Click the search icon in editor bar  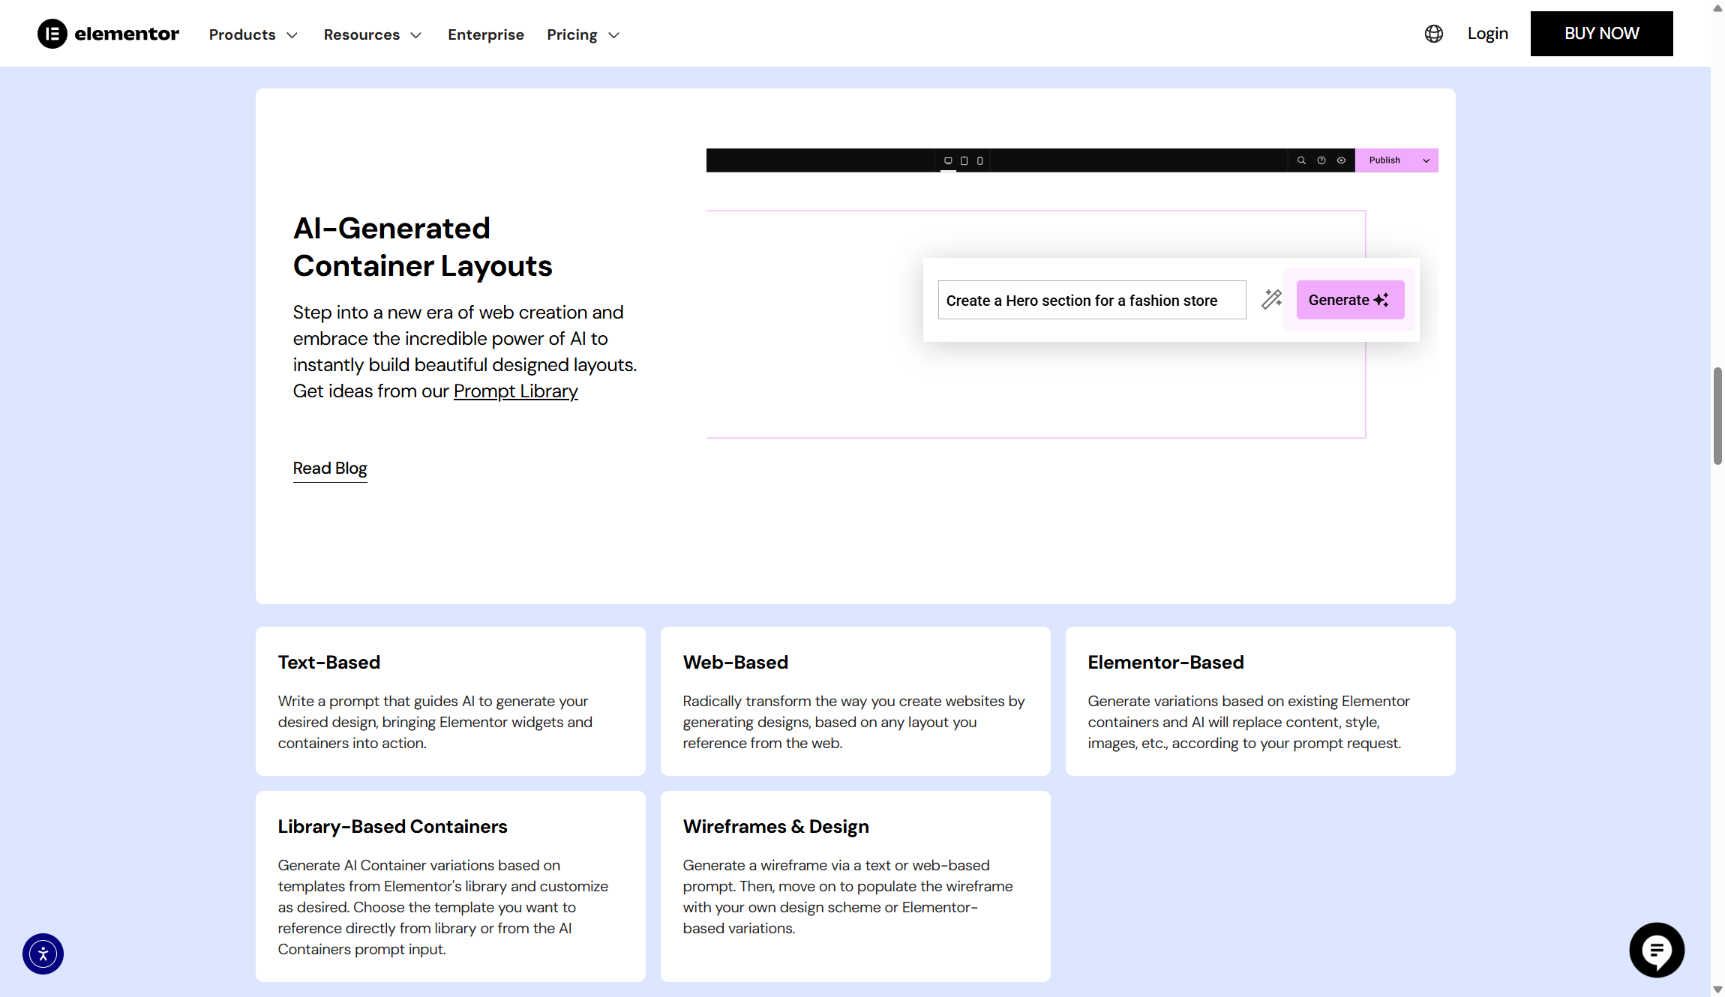click(x=1301, y=160)
